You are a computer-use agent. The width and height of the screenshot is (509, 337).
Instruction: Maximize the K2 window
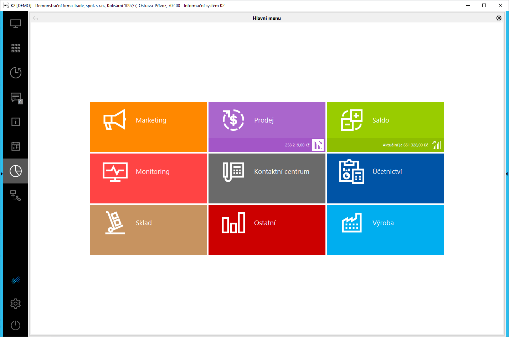[x=484, y=5]
